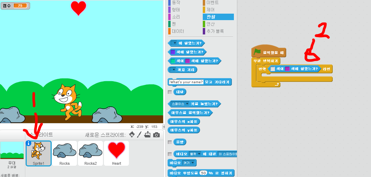Pick the magenta swatch in palette color-touching-color block
Viewport: 371px width, 177px height.
pos(188,61)
